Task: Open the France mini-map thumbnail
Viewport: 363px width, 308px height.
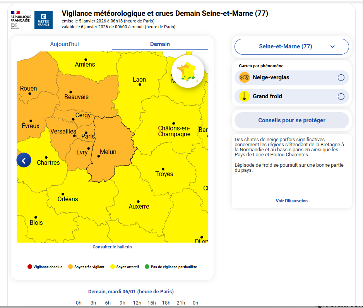Action: (x=188, y=72)
